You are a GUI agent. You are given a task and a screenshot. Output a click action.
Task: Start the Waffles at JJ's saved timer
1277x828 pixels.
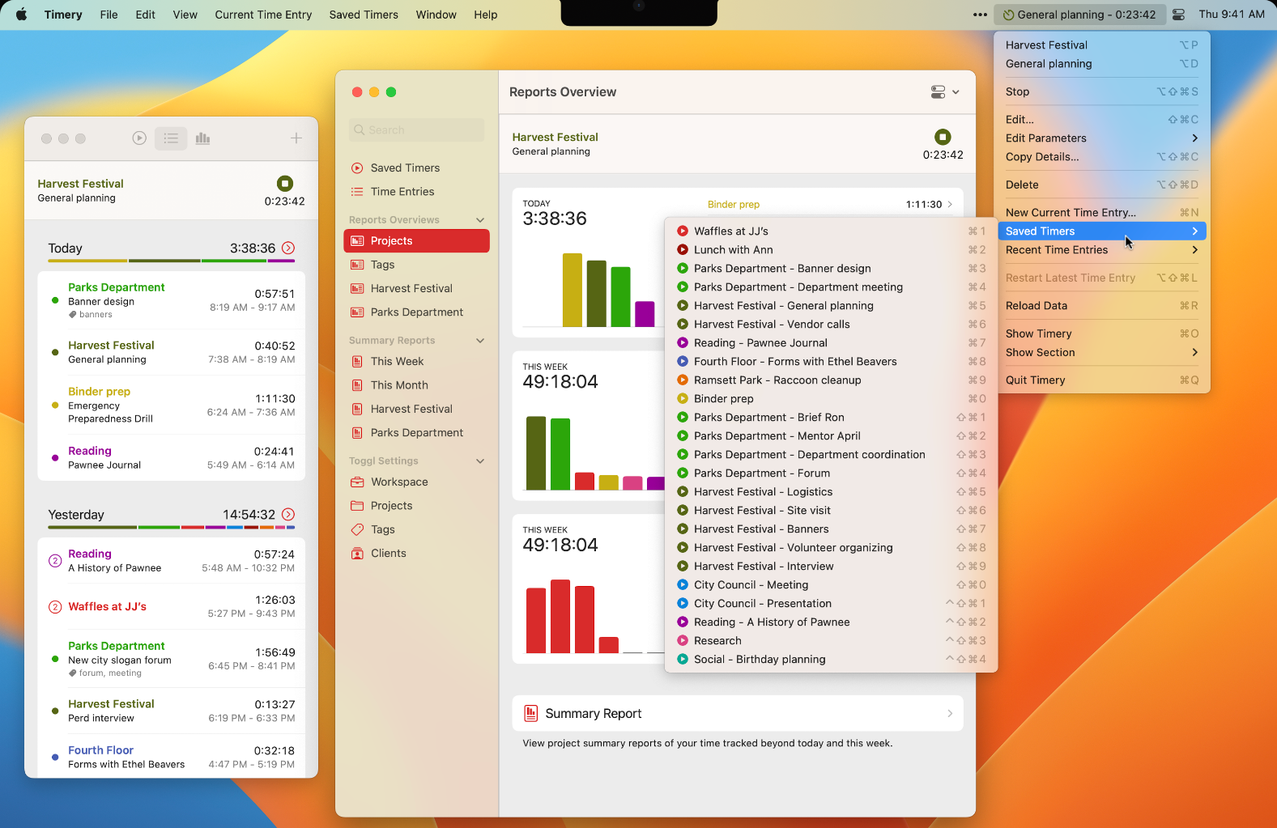pos(831,231)
